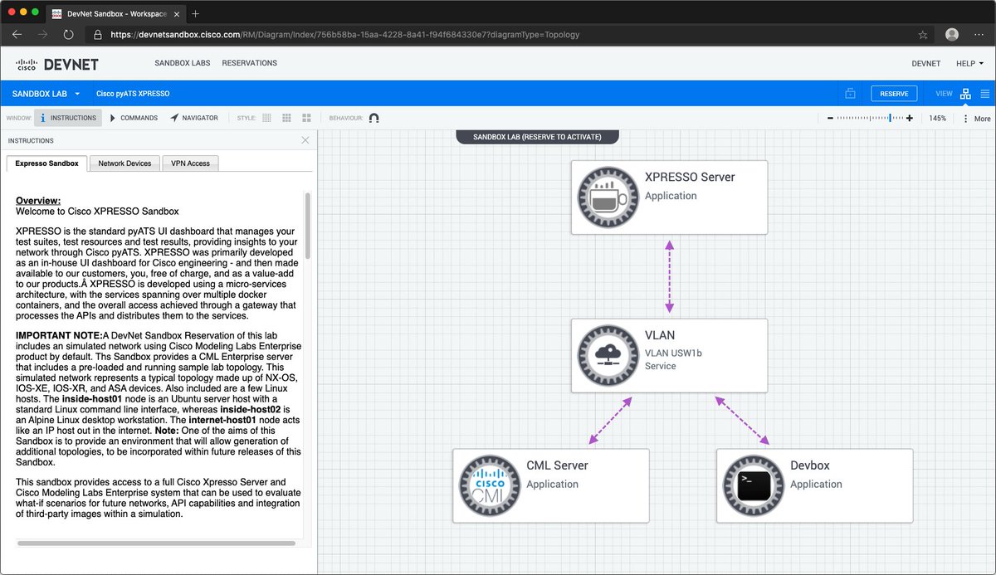The width and height of the screenshot is (996, 575).
Task: Open the HELP dropdown menu
Action: (x=969, y=63)
